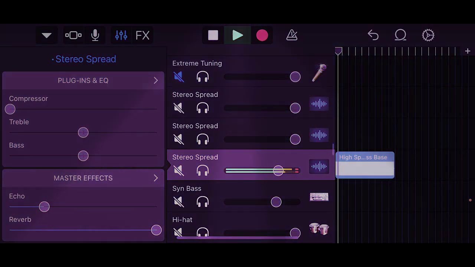Adjust the highlighted track's volume level meter

tap(262, 170)
